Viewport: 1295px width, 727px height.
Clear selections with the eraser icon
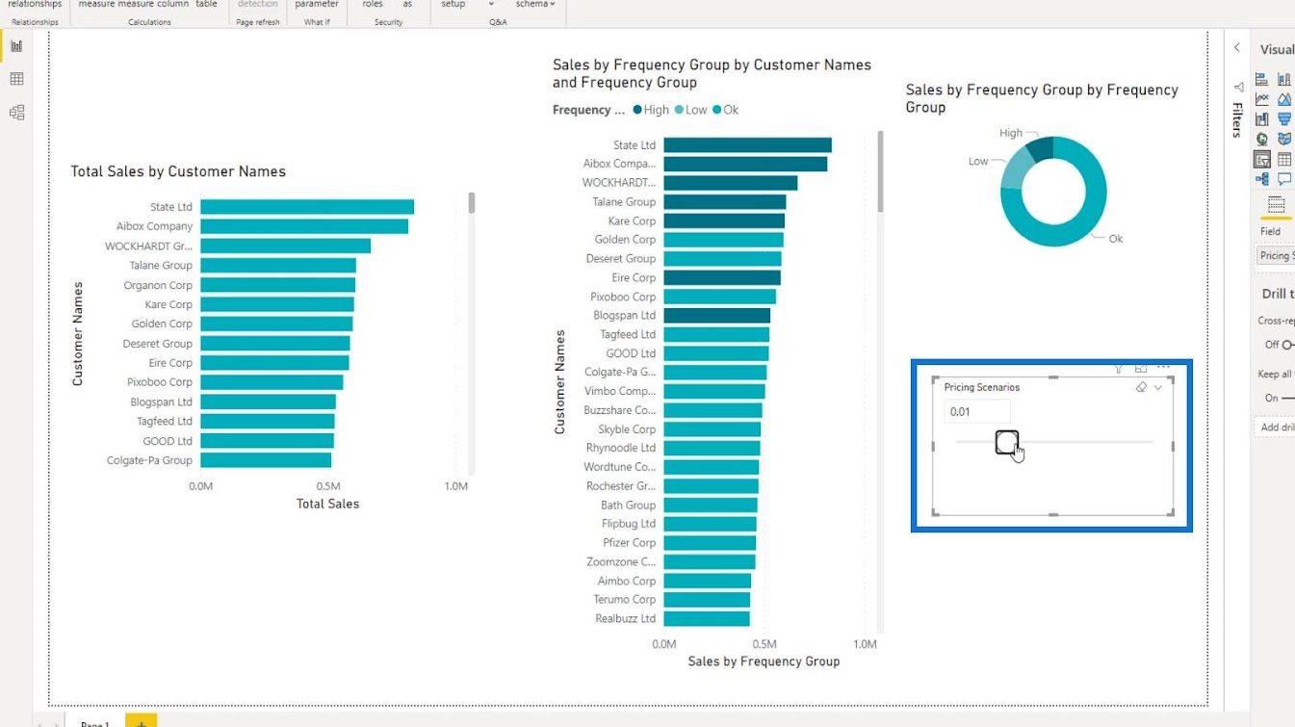pos(1141,387)
